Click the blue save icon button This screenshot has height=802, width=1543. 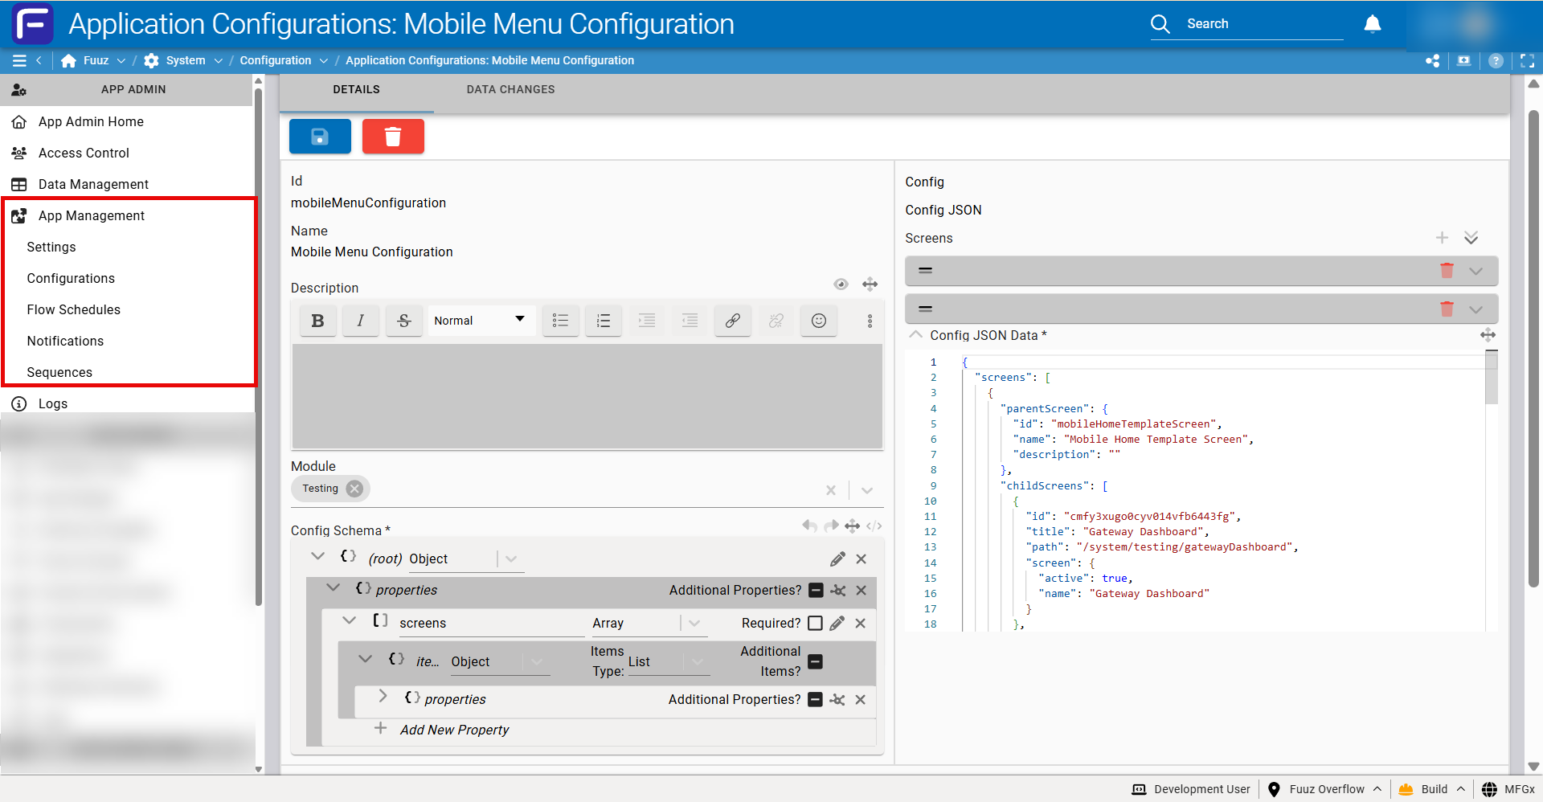320,137
